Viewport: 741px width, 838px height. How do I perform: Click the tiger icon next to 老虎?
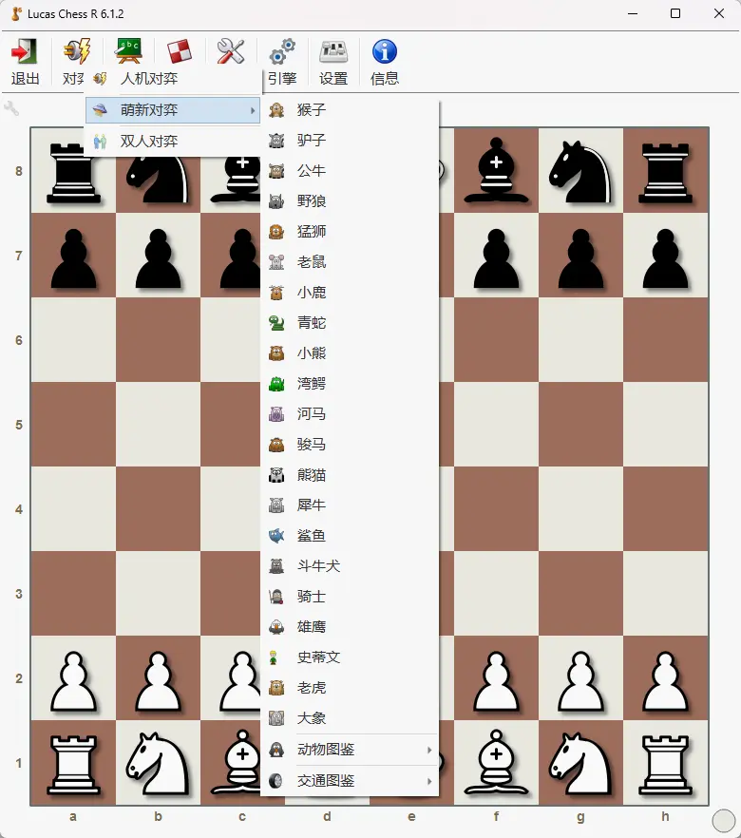point(276,688)
